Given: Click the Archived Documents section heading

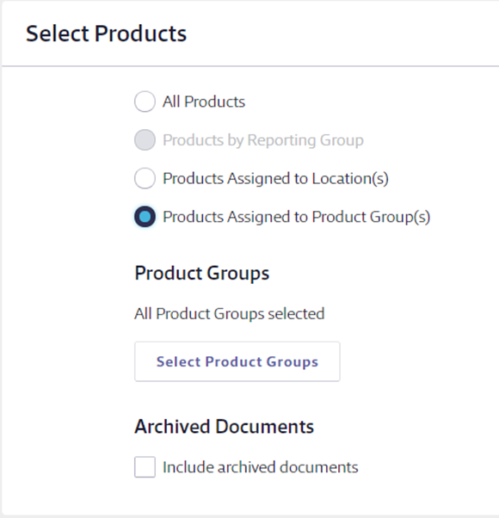Looking at the screenshot, I should [x=224, y=427].
